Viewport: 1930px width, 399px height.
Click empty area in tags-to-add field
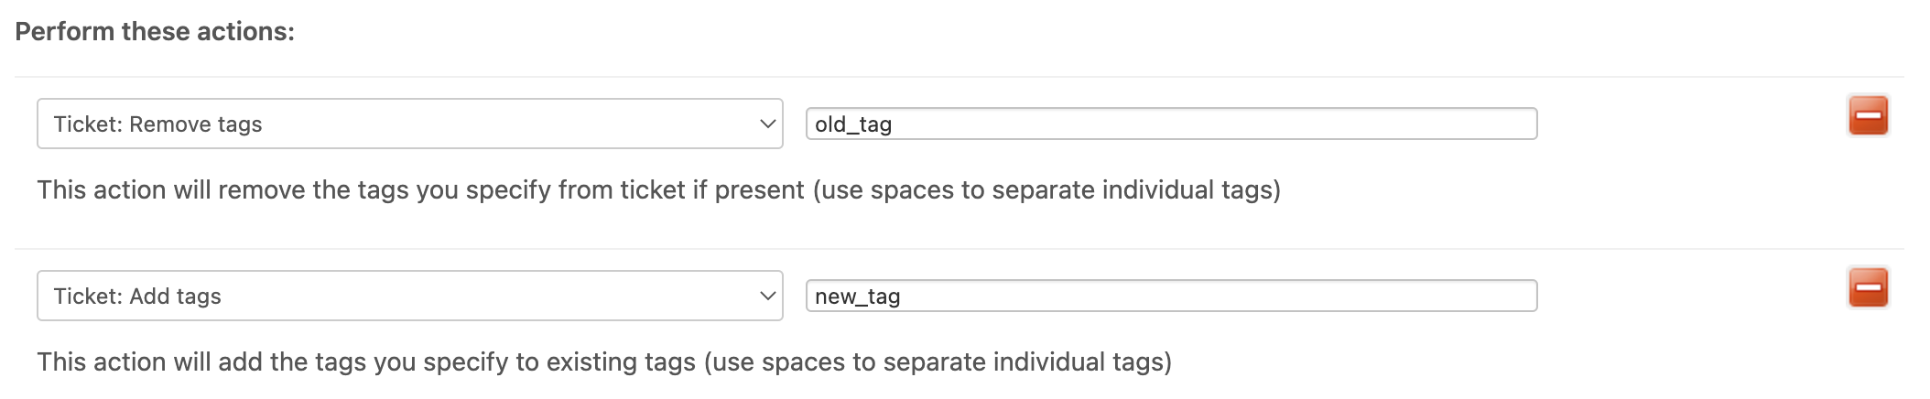[x=1282, y=296]
